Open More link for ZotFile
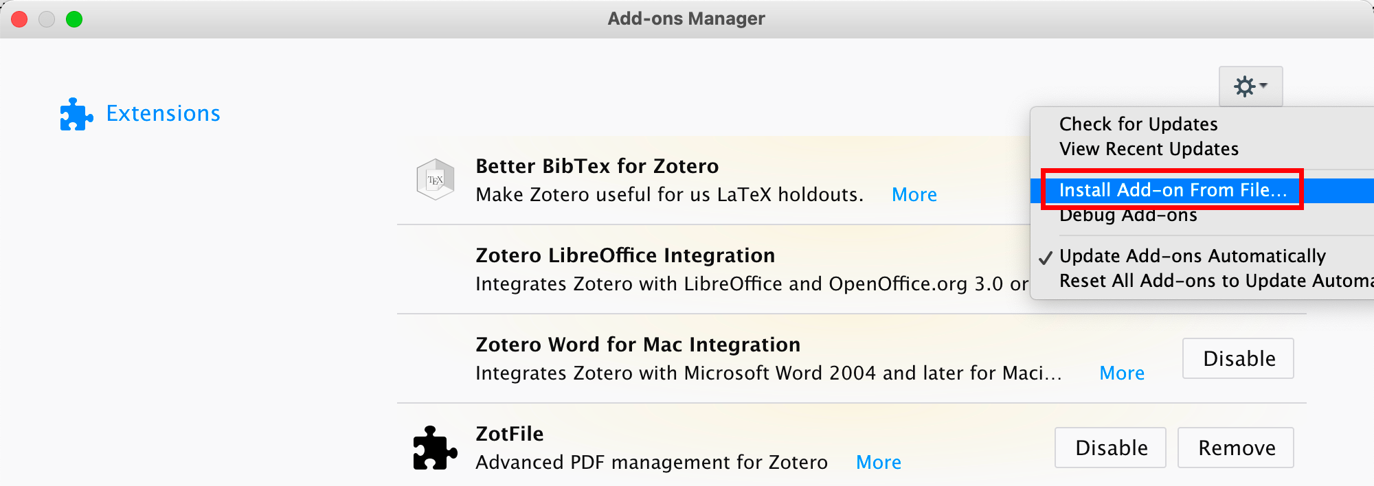1374x486 pixels. (878, 463)
